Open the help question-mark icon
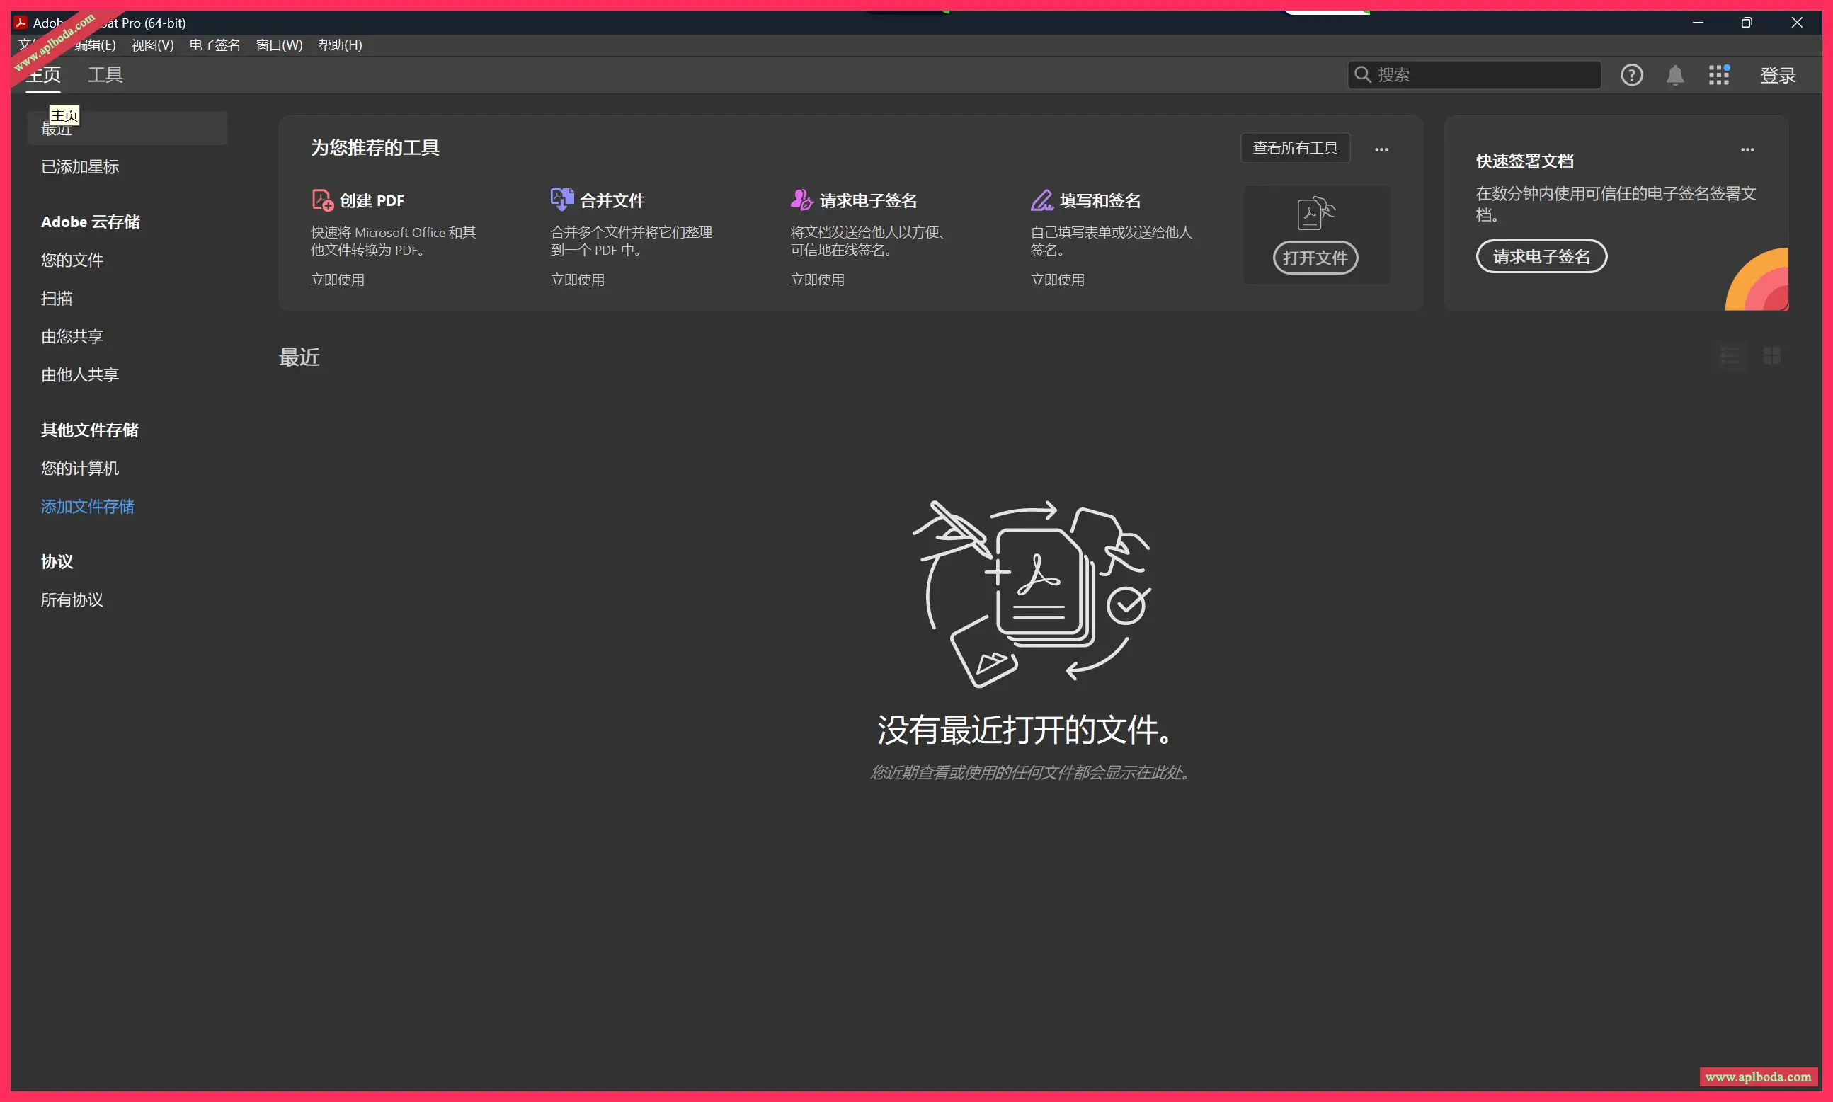Screen dimensions: 1833x1102 click(1632, 74)
